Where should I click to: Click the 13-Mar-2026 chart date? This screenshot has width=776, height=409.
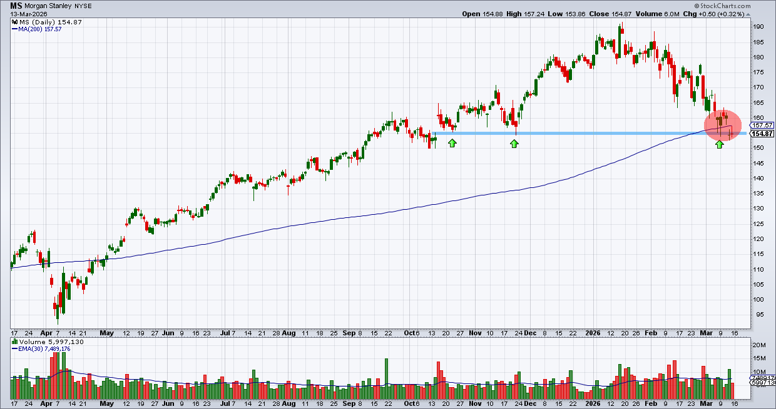pyautogui.click(x=28, y=14)
